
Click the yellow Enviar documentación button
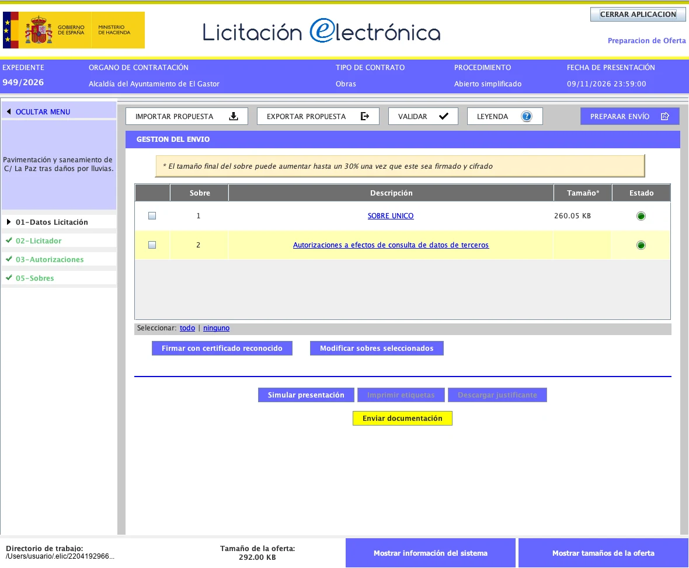pyautogui.click(x=402, y=418)
